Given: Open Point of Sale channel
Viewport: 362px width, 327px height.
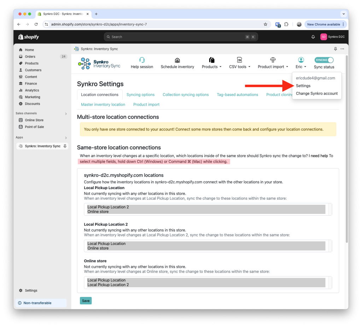Looking at the screenshot, I should coord(34,127).
